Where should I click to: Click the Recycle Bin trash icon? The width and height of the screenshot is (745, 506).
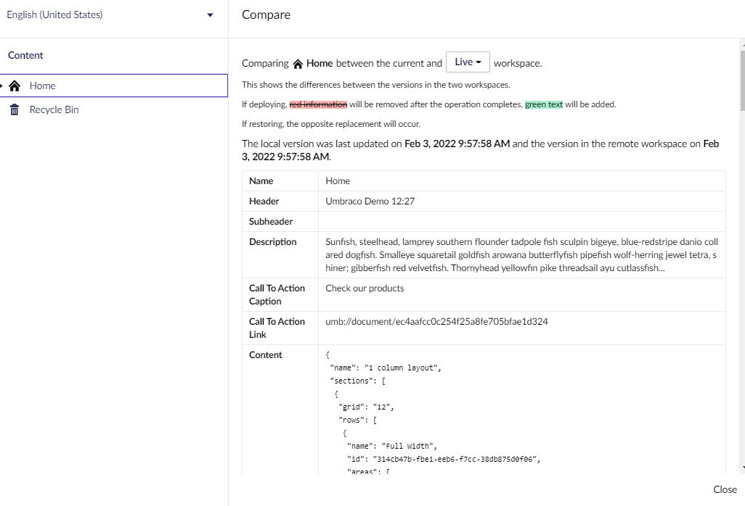(15, 109)
